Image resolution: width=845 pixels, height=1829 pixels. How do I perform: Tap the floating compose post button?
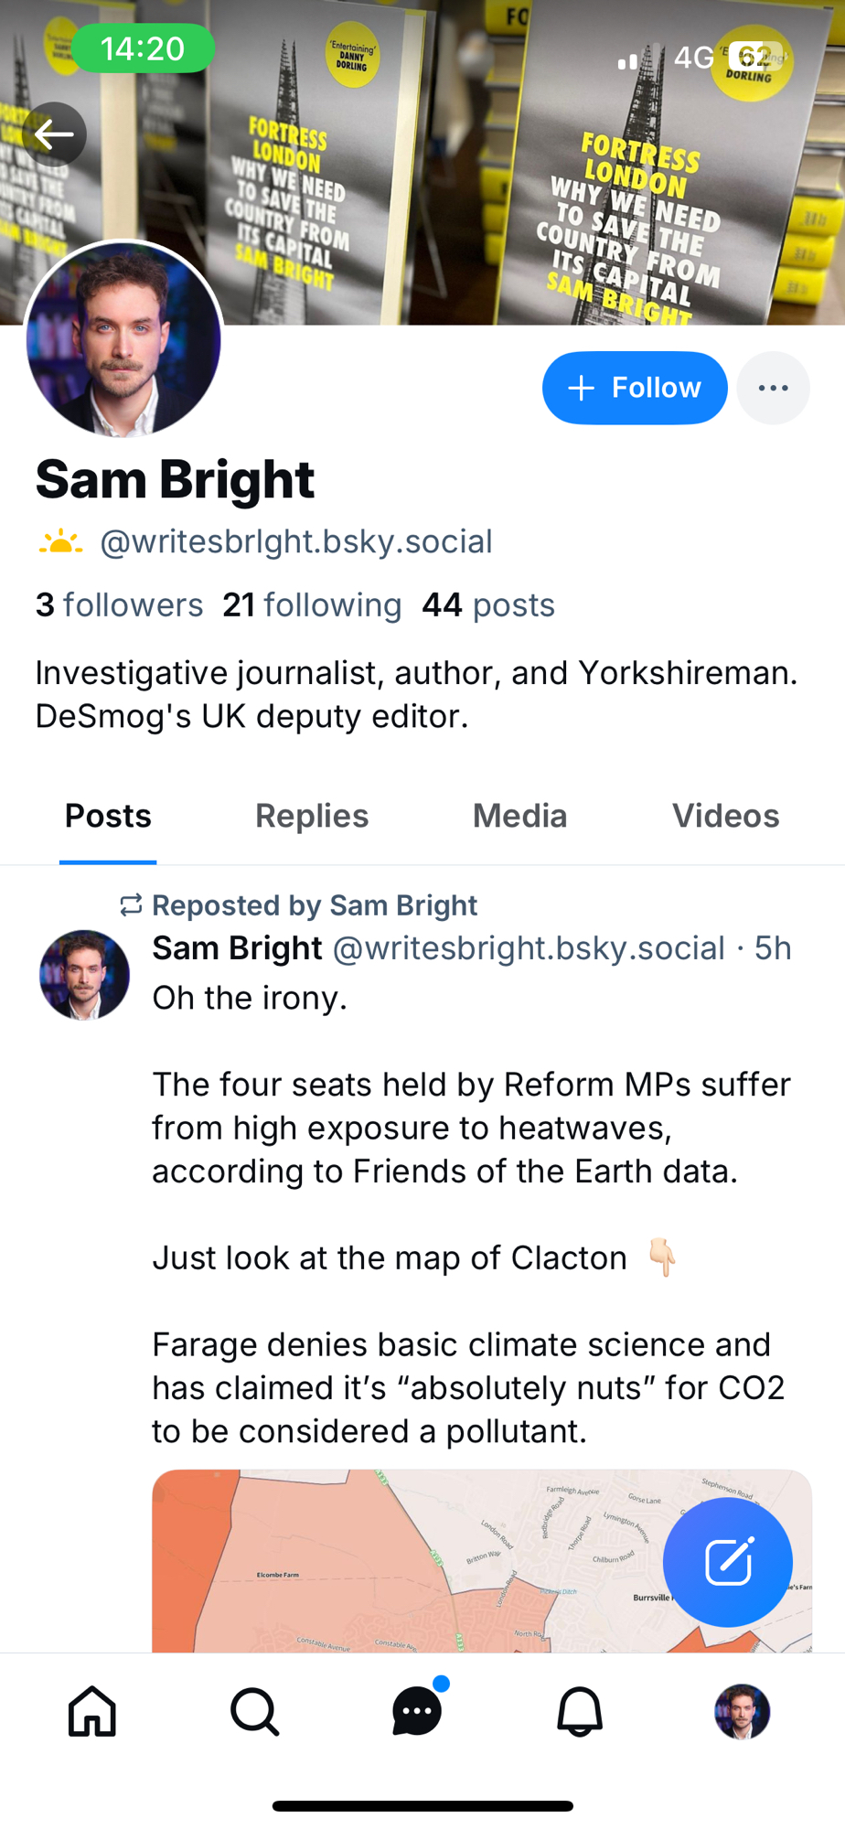[727, 1562]
